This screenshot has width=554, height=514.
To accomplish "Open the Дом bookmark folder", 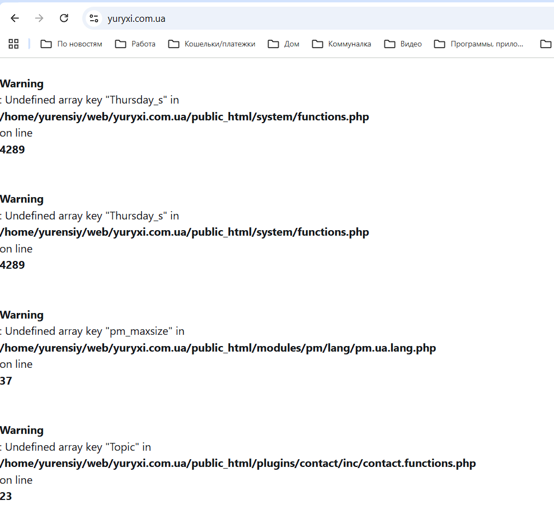I will pos(284,44).
